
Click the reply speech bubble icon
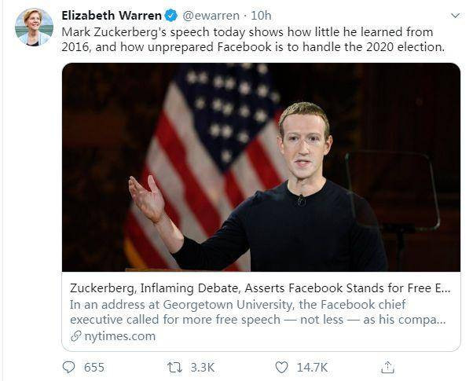click(x=69, y=367)
